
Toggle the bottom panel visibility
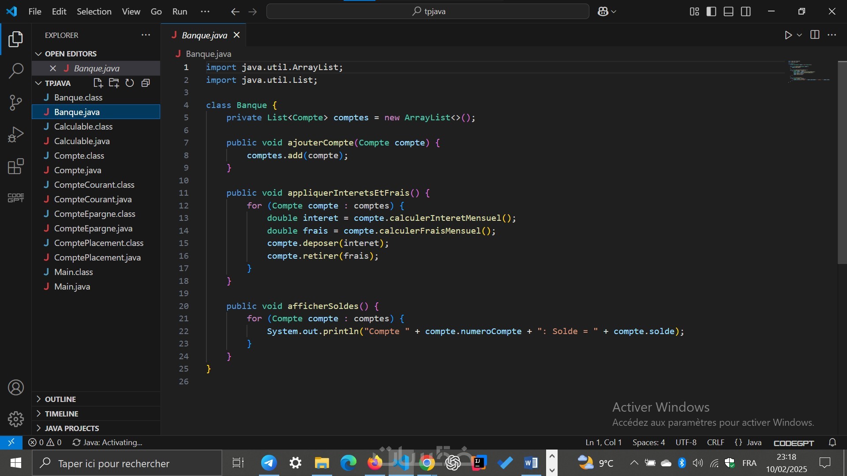tap(728, 11)
